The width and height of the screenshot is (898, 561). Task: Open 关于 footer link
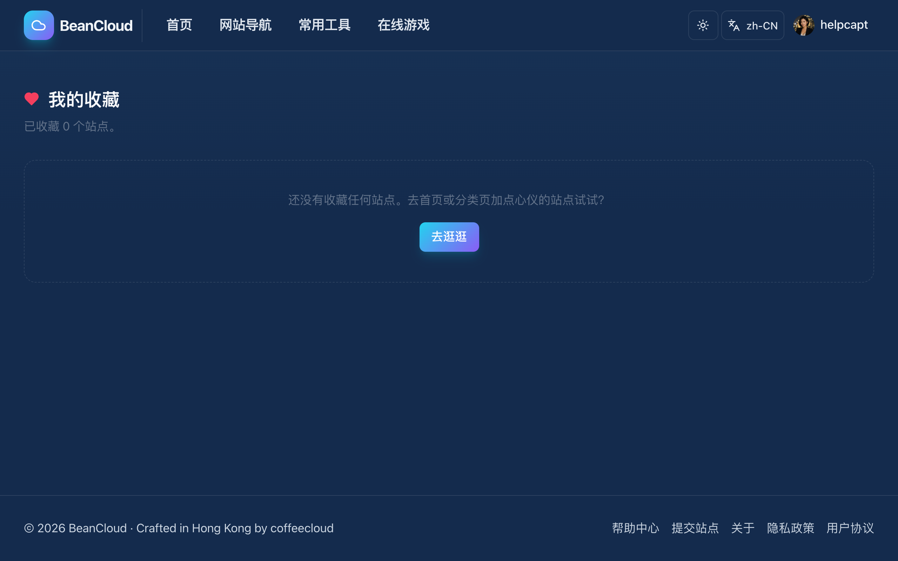pos(743,528)
